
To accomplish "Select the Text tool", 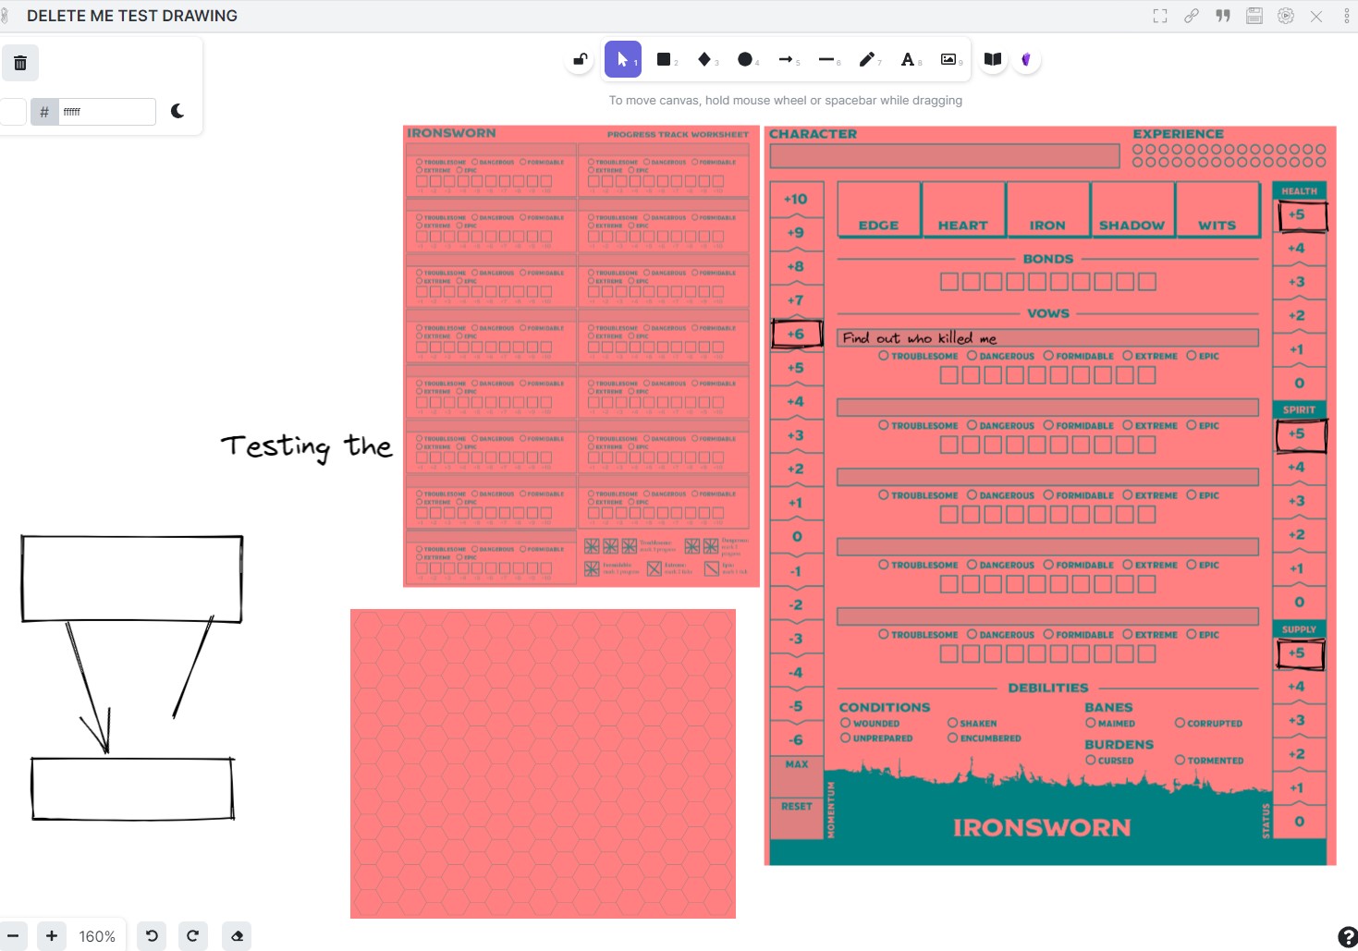I will [908, 59].
